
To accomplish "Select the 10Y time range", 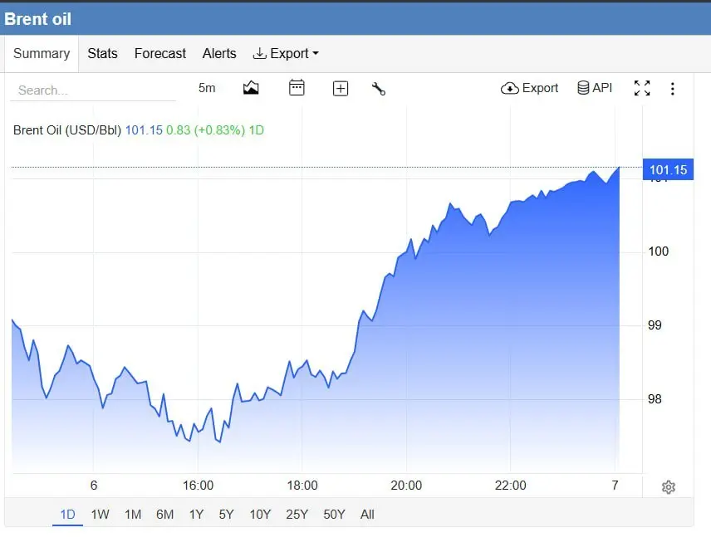I will click(x=260, y=515).
